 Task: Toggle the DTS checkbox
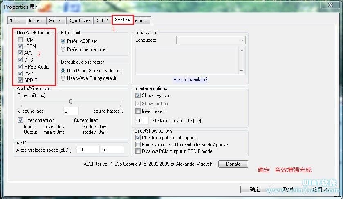20,60
